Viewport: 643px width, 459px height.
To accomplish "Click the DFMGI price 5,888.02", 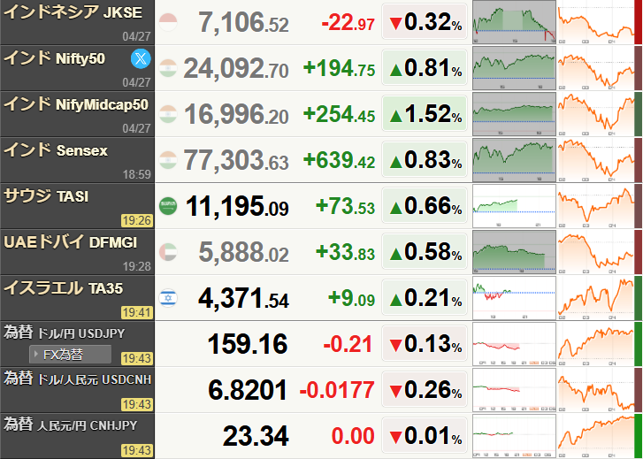I will coord(243,252).
